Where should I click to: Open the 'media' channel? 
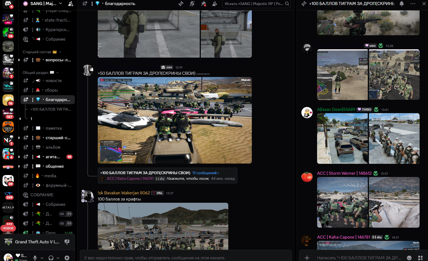(48, 176)
